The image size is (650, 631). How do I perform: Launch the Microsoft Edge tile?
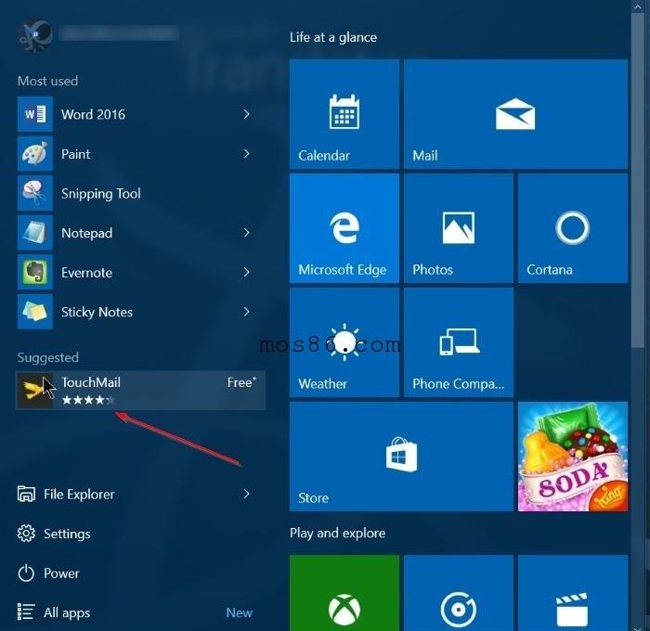[x=344, y=228]
